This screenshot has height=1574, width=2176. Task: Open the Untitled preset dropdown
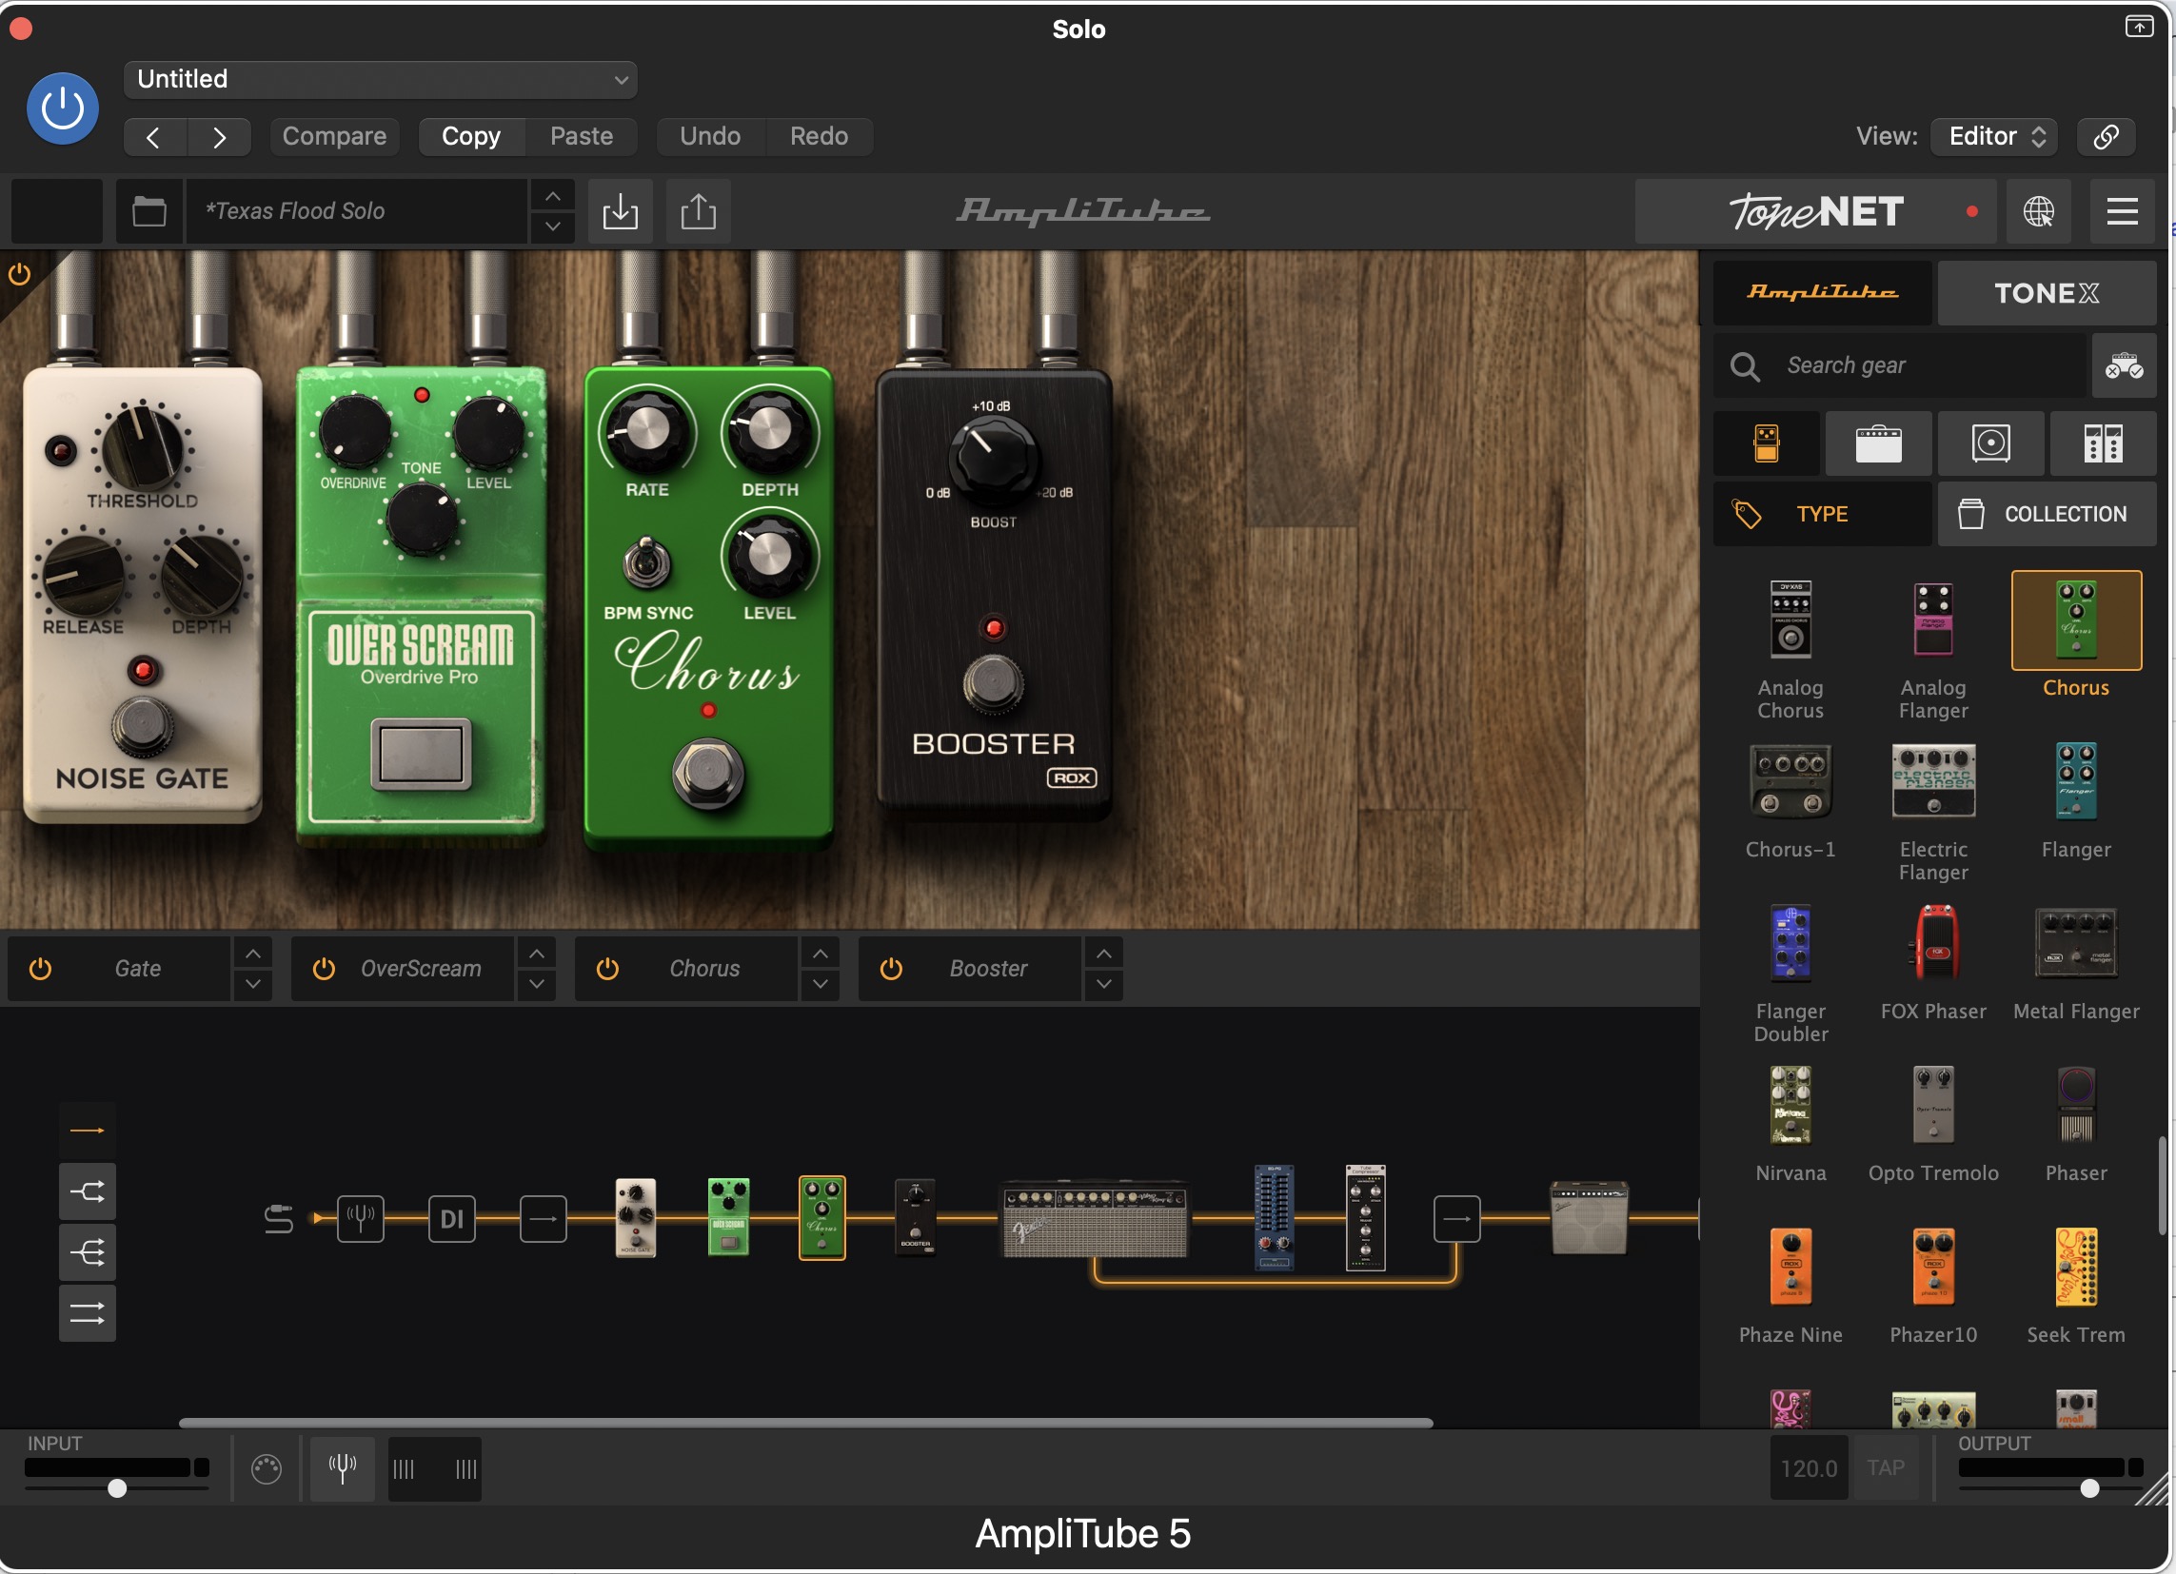click(x=380, y=80)
